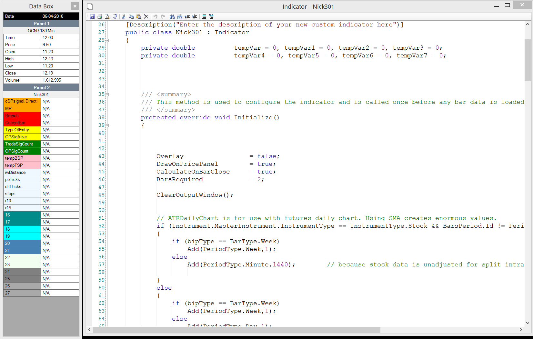Click the iwDistance label in Data Box

tap(22, 172)
